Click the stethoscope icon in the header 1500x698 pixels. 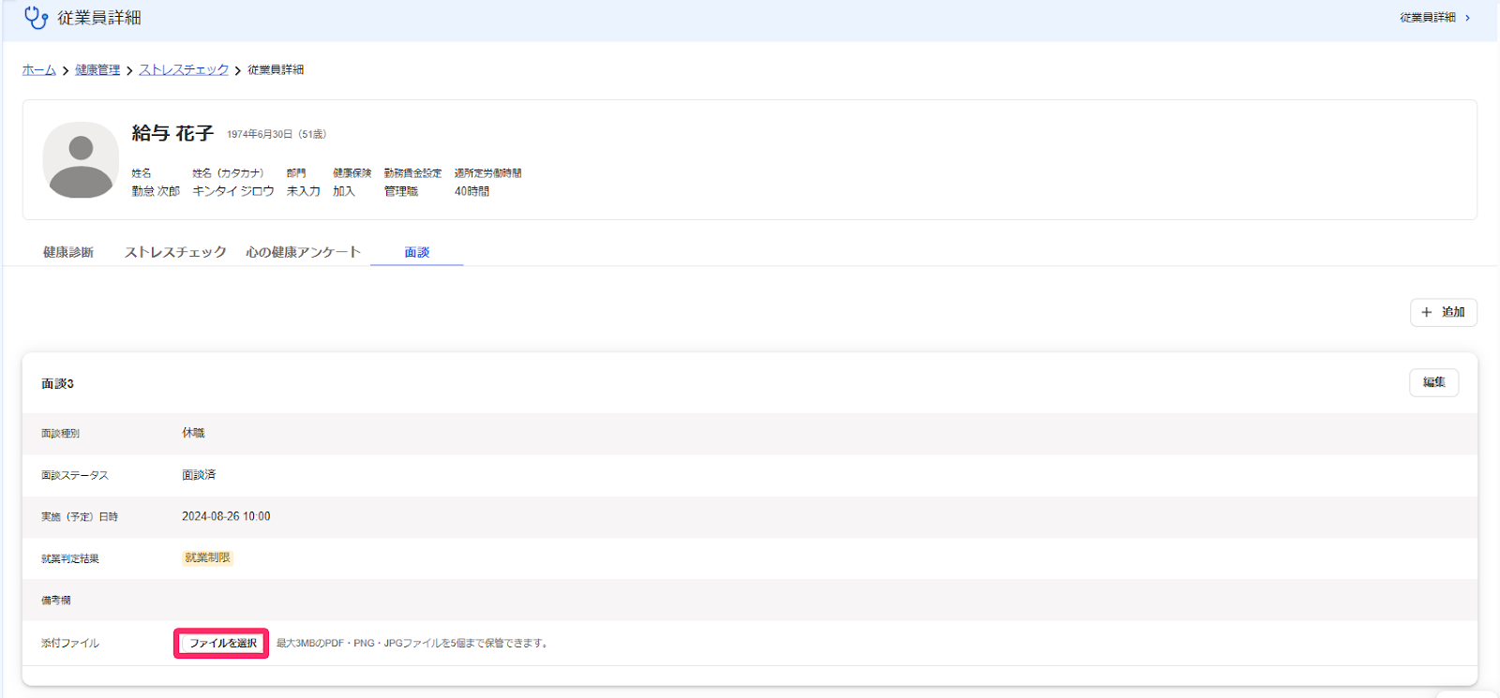pos(36,18)
